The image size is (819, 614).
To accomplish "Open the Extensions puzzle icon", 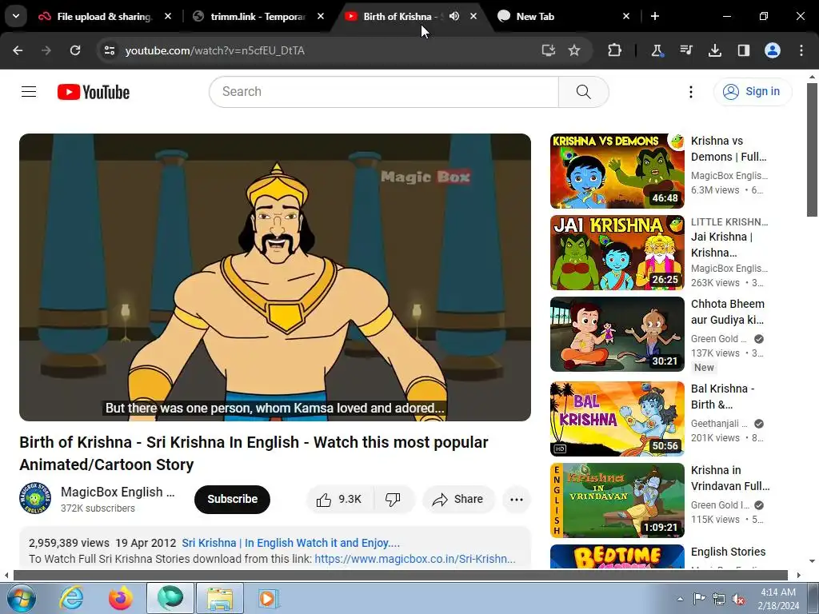I will click(615, 50).
